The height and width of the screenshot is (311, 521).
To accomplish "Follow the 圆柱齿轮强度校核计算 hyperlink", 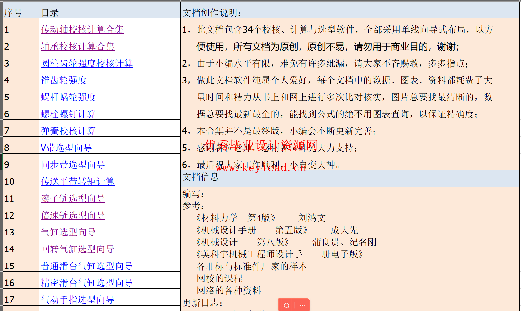I will [87, 63].
